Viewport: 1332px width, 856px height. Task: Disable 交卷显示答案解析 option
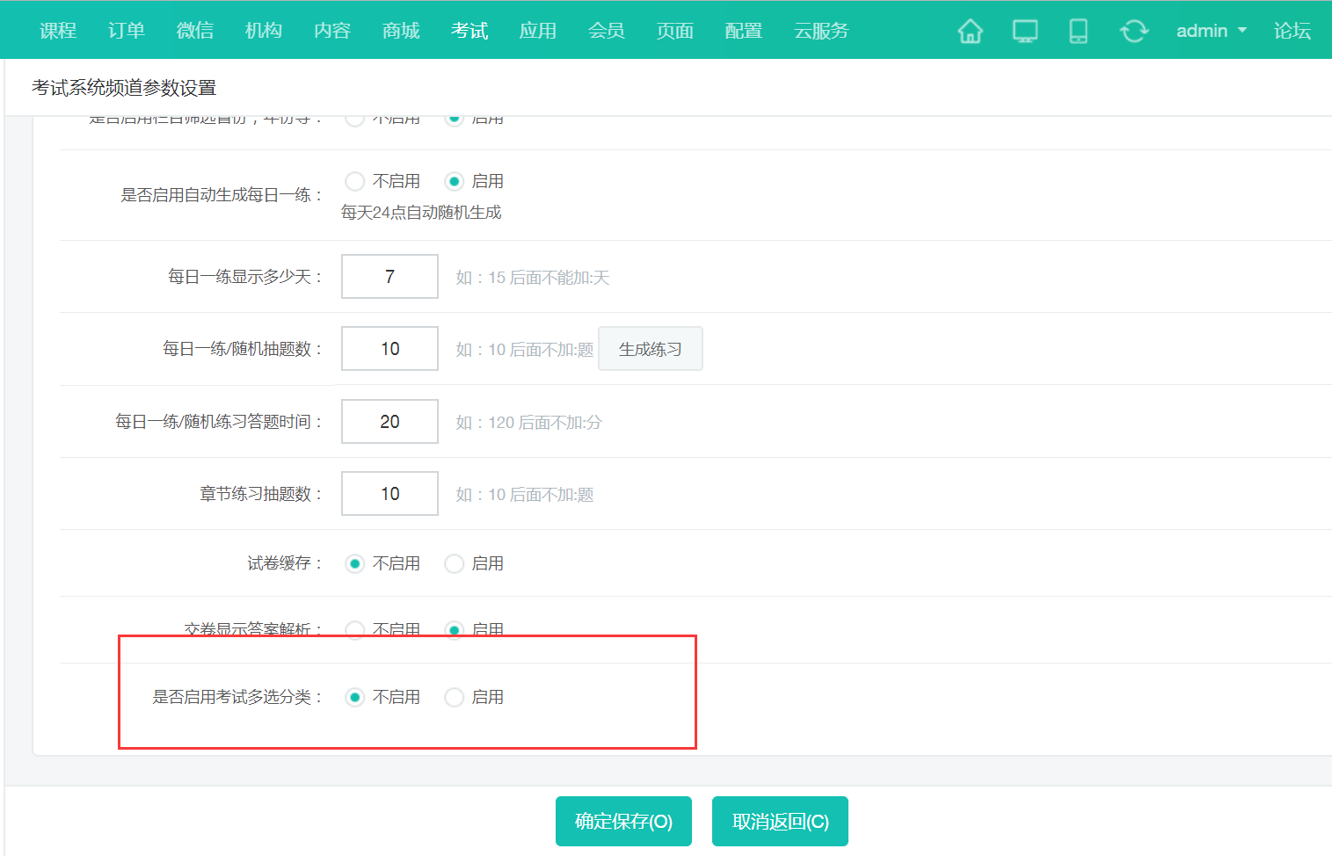coord(354,630)
